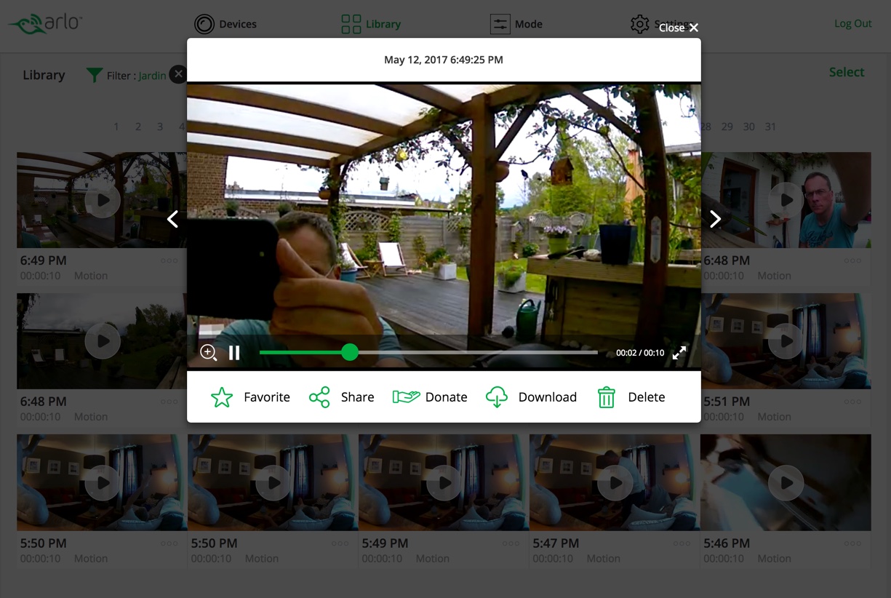Click the Log Out link
This screenshot has height=598, width=891.
(852, 23)
